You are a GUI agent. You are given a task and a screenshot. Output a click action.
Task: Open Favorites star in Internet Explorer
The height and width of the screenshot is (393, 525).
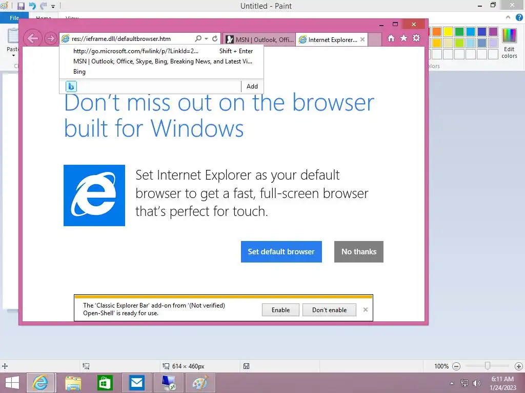pyautogui.click(x=404, y=38)
